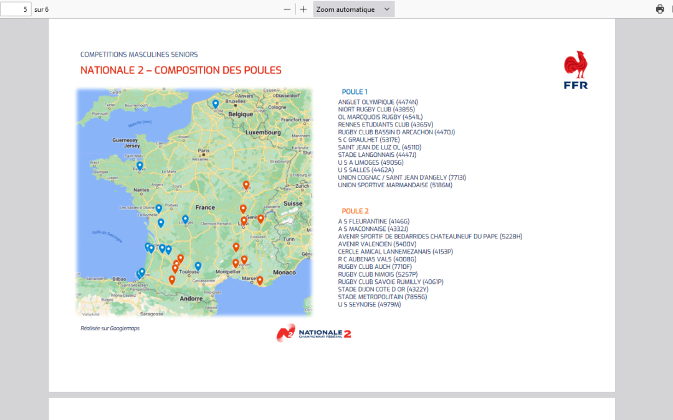Click 'U S A LIMOGES (4905G)' line
The width and height of the screenshot is (673, 420).
371,162
